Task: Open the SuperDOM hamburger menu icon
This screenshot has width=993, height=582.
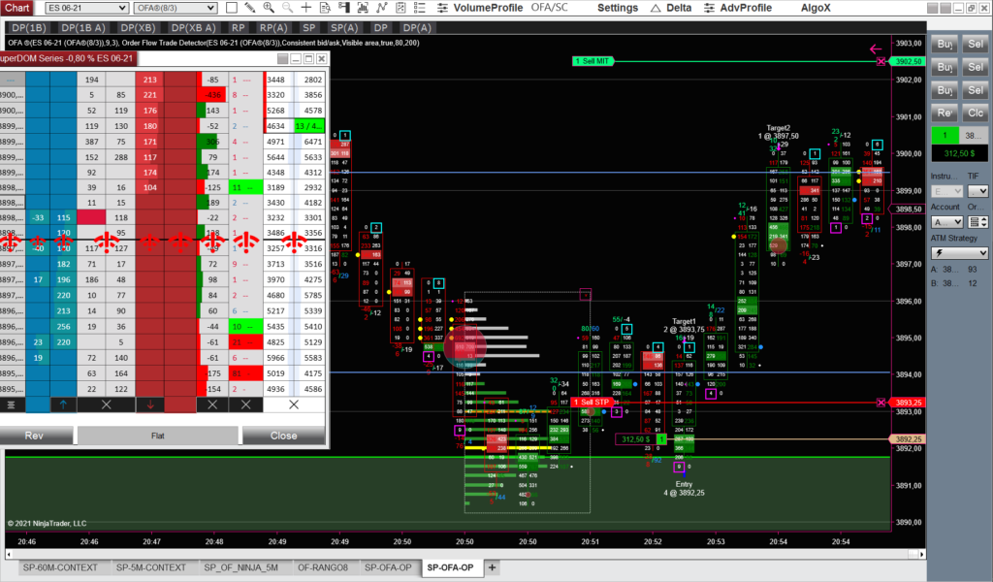Action: (x=11, y=404)
